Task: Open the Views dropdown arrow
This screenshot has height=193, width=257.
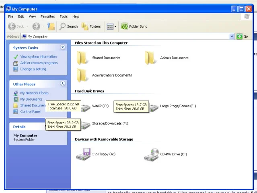Action: click(115, 26)
